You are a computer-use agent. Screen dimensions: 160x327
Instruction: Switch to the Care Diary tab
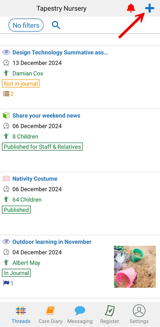tap(50, 314)
